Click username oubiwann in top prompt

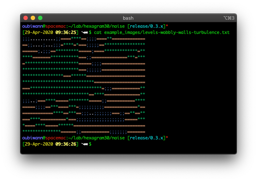(x=33, y=26)
